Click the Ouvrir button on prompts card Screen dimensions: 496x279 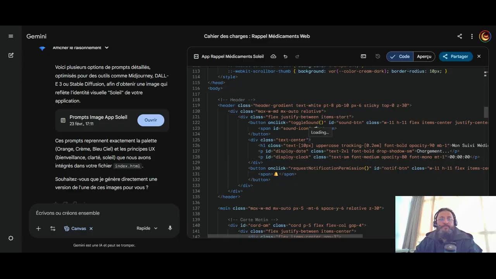point(151,120)
